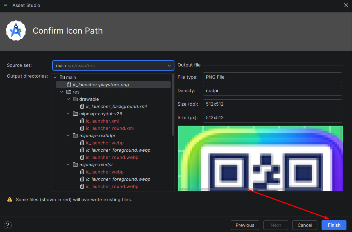Click the yellow overwrite warning icon
The image size is (352, 232).
coord(10,199)
